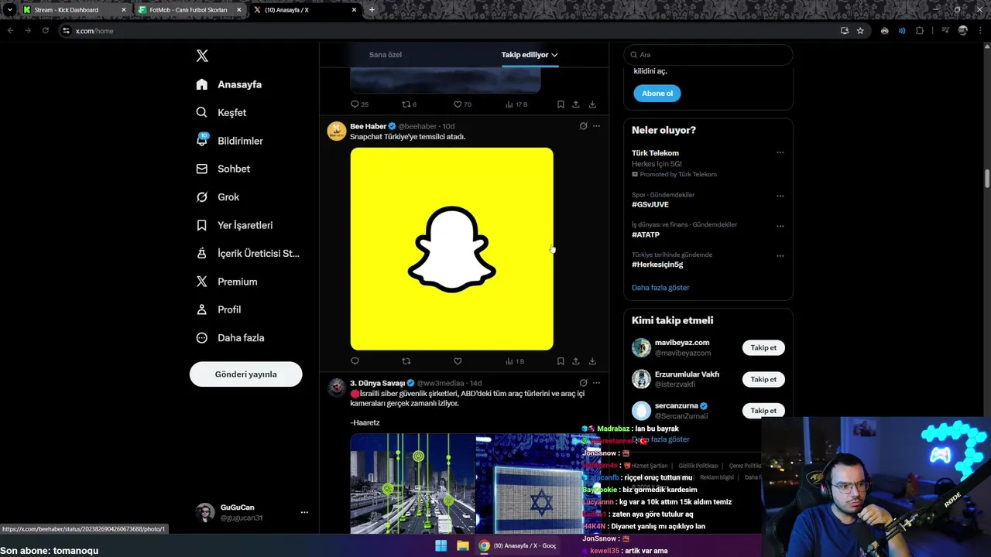Open options for #GSvJUVE trend
Viewport: 991px width, 557px height.
[780, 196]
